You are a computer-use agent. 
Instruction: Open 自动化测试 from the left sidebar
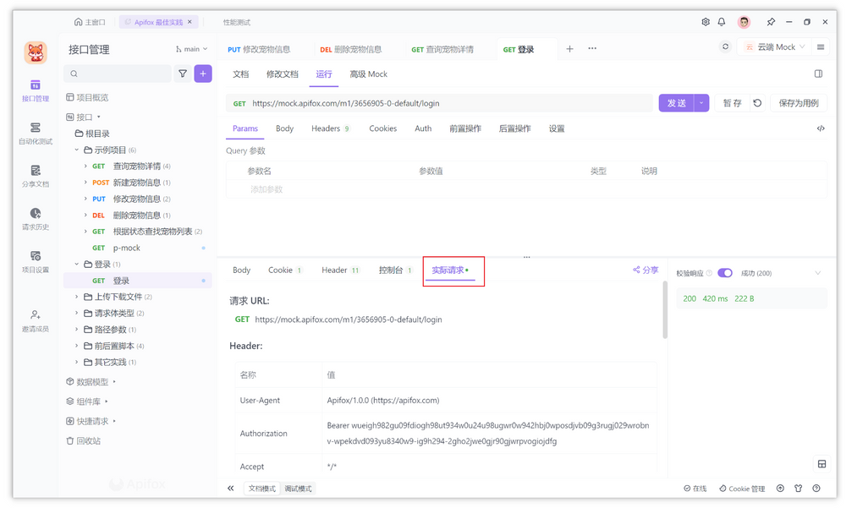coord(35,134)
